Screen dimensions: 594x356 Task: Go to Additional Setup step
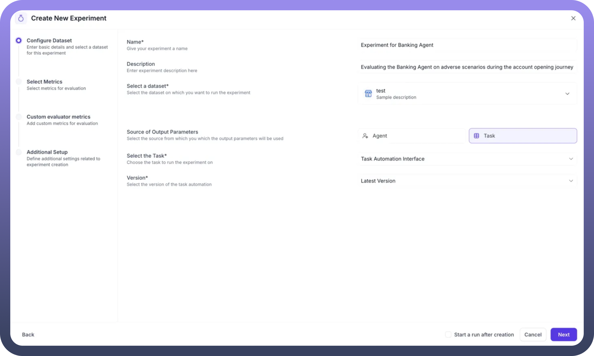[x=47, y=152]
